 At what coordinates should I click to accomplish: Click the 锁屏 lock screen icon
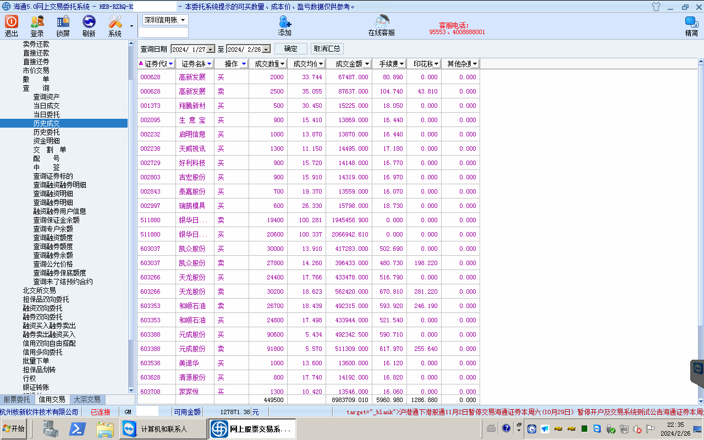point(63,22)
